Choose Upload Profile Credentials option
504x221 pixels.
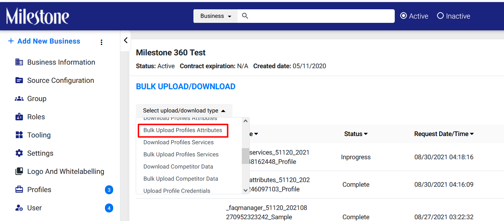pyautogui.click(x=177, y=191)
